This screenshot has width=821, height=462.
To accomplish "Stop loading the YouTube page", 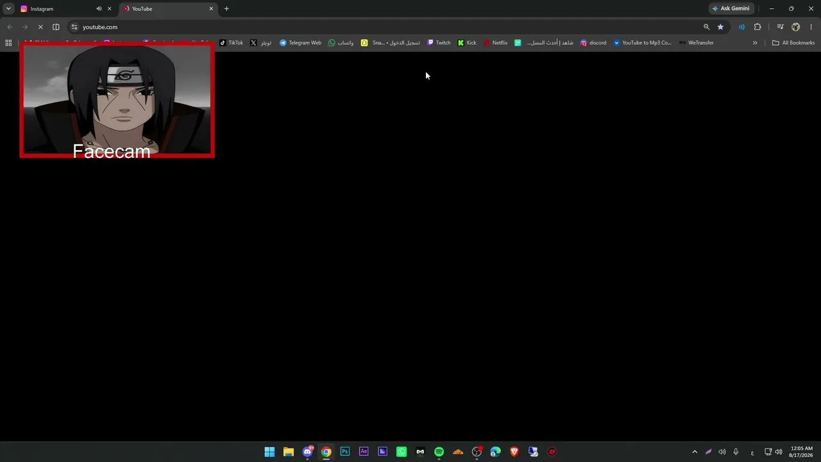I will (x=40, y=27).
